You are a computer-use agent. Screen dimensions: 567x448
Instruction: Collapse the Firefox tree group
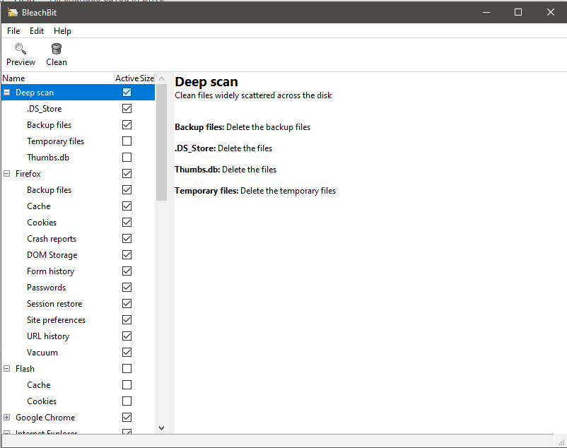(7, 174)
